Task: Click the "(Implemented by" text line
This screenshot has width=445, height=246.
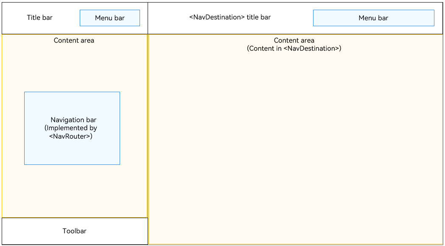Action: pyautogui.click(x=71, y=128)
